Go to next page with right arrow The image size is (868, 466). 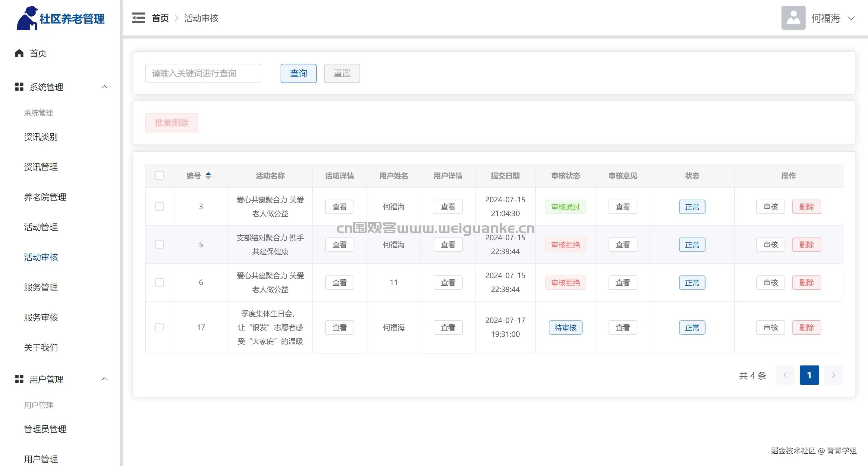[833, 375]
